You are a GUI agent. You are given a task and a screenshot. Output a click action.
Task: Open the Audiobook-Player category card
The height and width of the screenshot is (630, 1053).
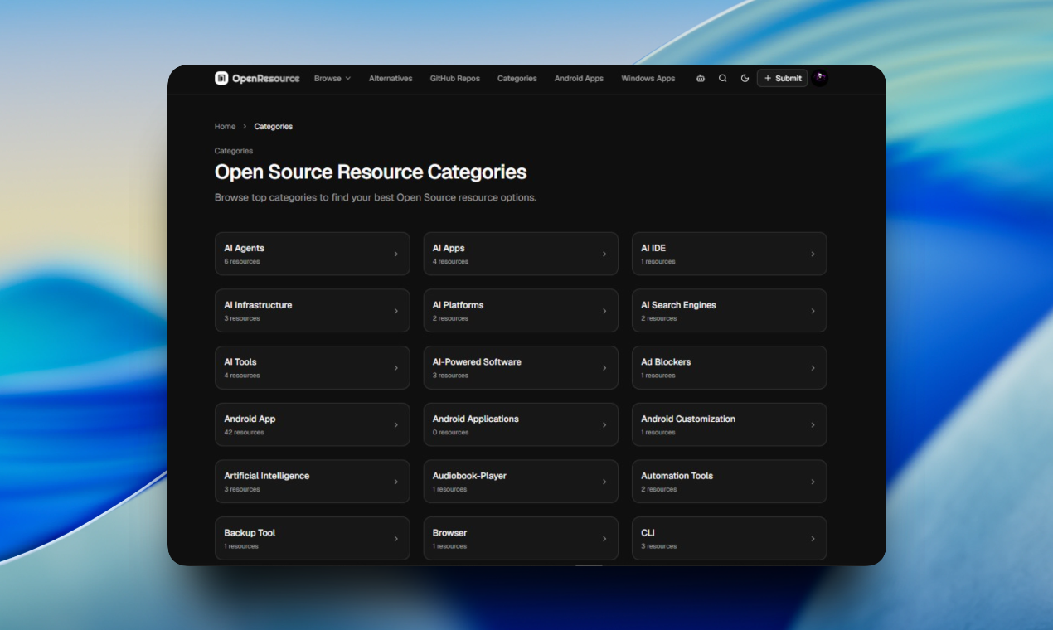[520, 482]
